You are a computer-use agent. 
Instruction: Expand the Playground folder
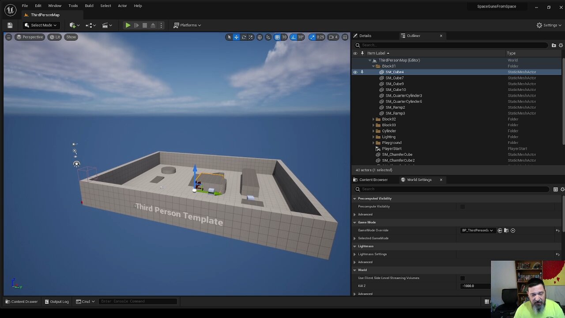click(373, 143)
